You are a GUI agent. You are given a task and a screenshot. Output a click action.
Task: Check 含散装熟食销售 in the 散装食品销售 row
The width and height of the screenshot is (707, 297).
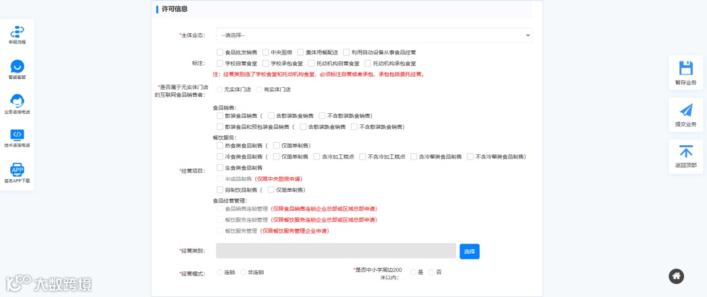click(271, 116)
